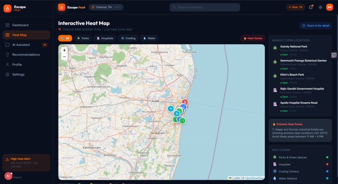Filter map by Parks
Viewport: 338px width, 184px height.
(x=83, y=38)
